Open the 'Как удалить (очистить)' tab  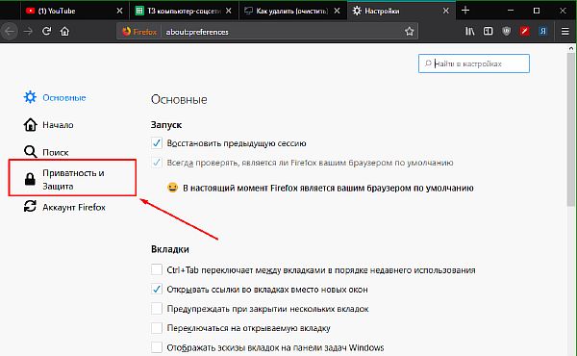[292, 11]
